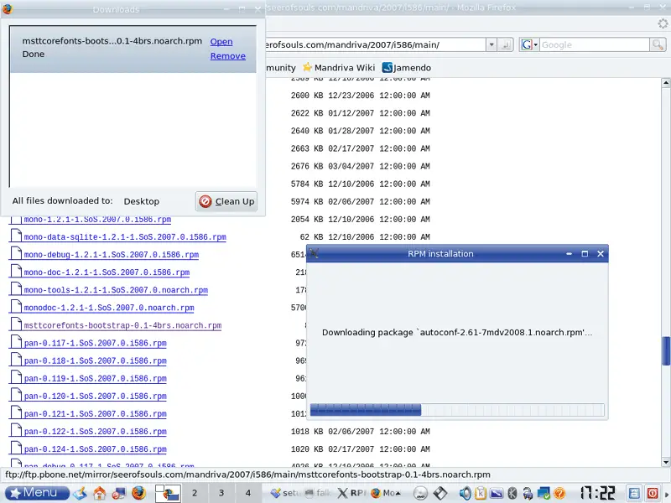Launch Firefox from the taskbar quick launcher

click(138, 493)
